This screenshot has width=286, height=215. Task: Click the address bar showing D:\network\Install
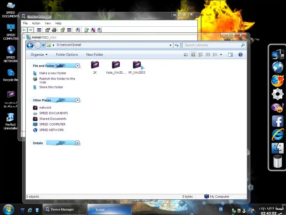pyautogui.click(x=109, y=45)
